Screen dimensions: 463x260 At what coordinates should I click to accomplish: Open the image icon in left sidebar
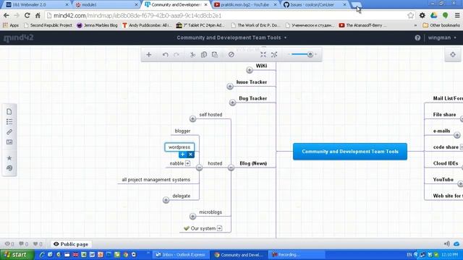tap(9, 142)
